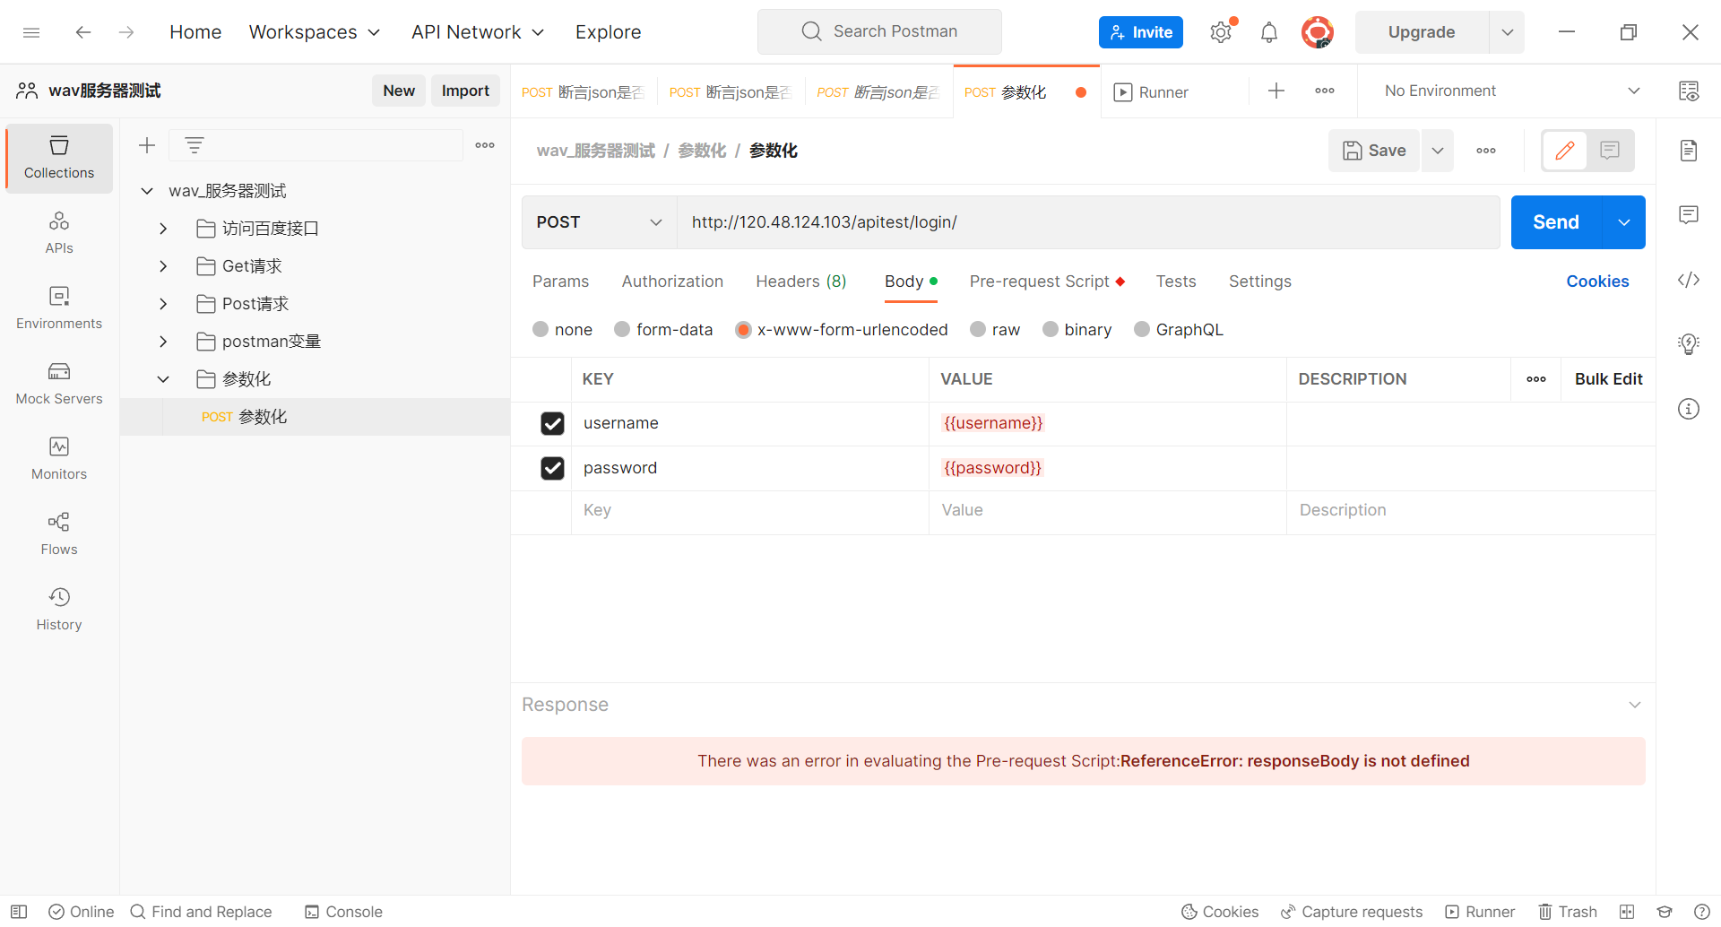This screenshot has height=927, width=1721.
Task: Toggle two-pane view in status bar
Action: pyautogui.click(x=1627, y=912)
